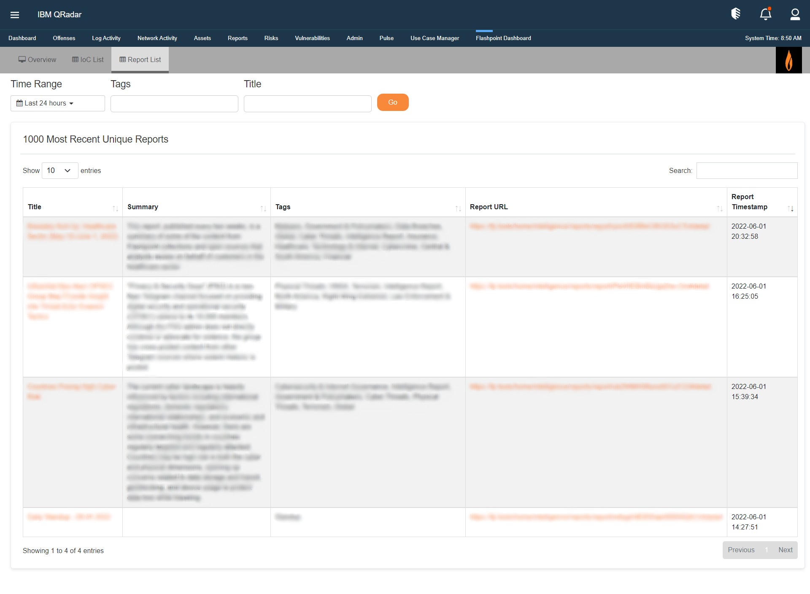Click page 1 in pagination

coord(767,550)
